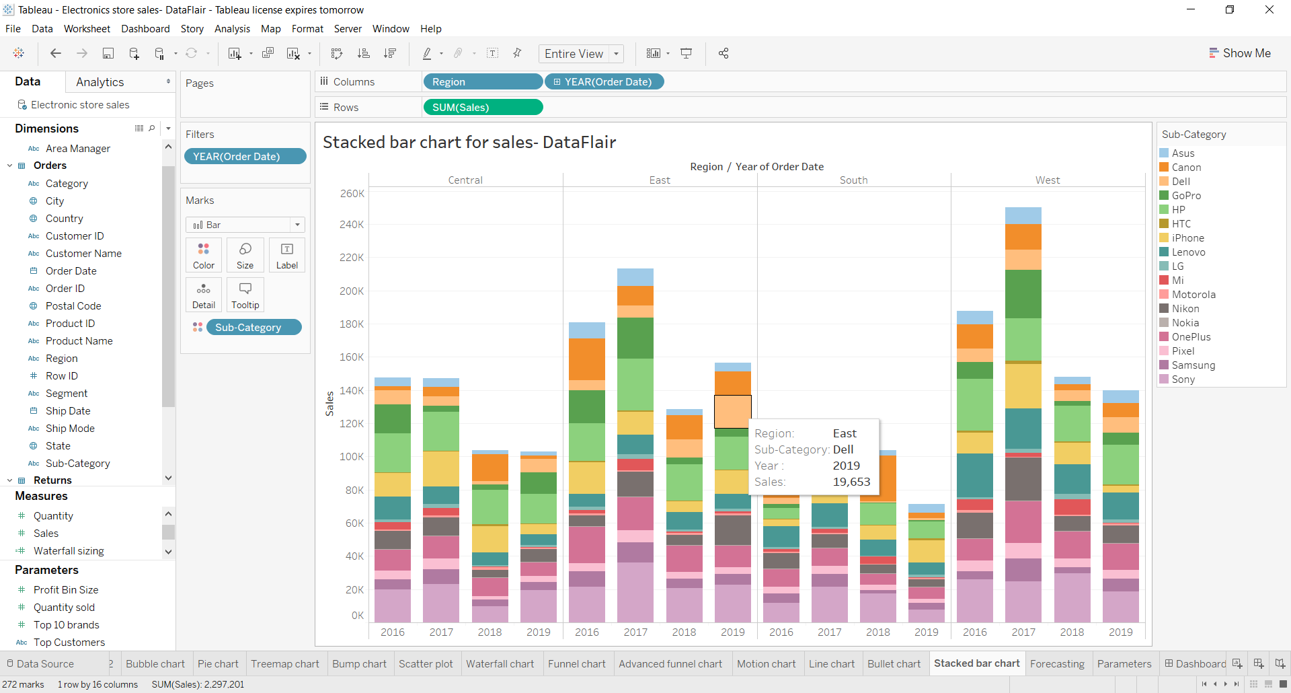Click the Share workbook icon
1291x693 pixels.
pos(723,53)
